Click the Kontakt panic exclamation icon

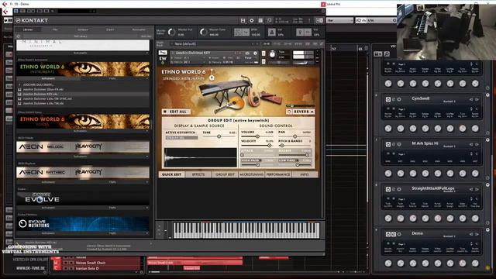pos(309,21)
